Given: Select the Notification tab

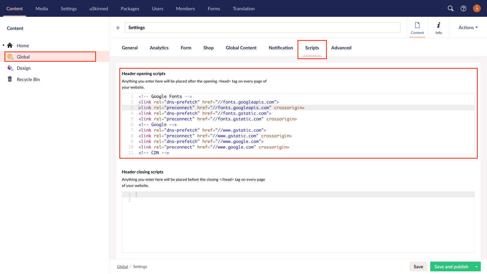Looking at the screenshot, I should point(281,48).
